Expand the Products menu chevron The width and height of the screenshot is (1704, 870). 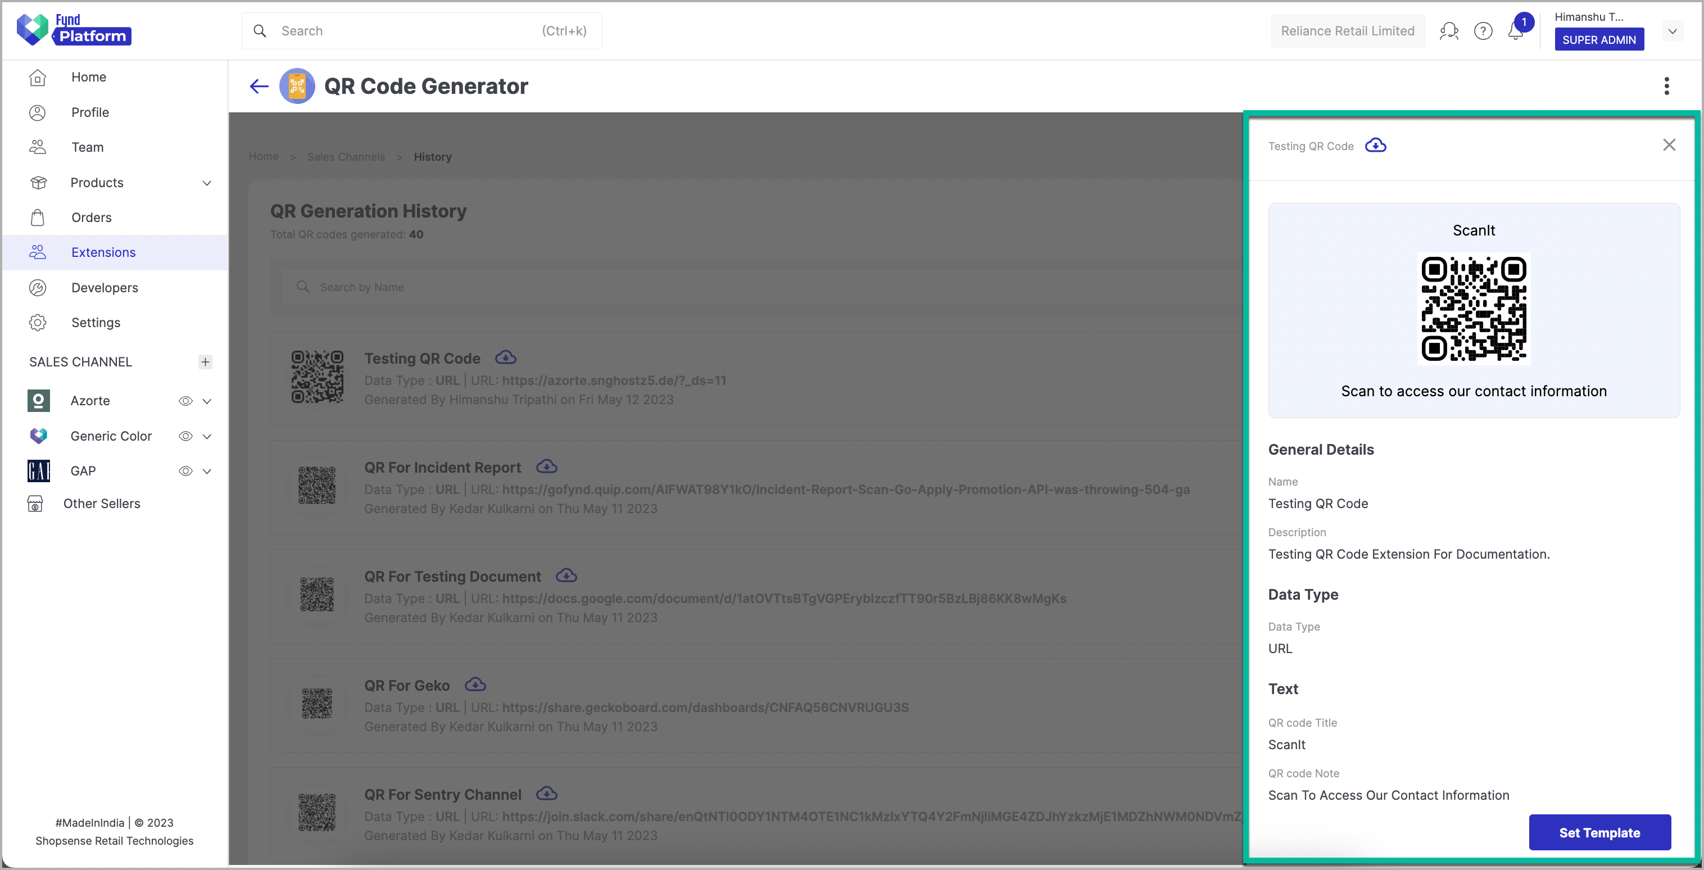pyautogui.click(x=206, y=183)
